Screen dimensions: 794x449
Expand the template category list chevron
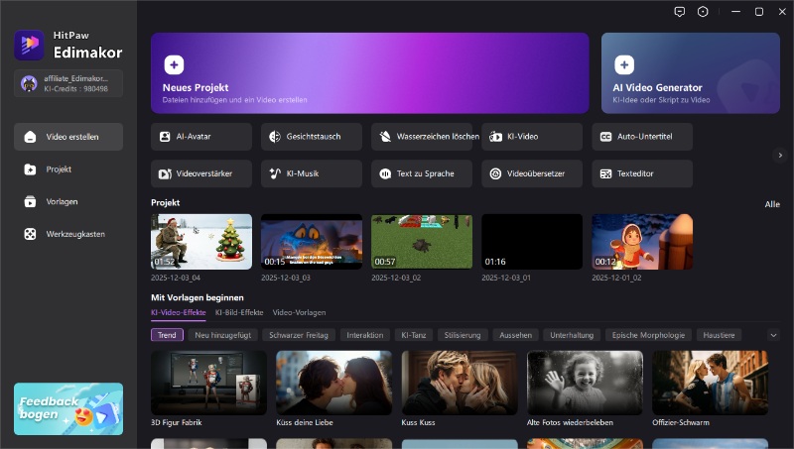(x=773, y=335)
